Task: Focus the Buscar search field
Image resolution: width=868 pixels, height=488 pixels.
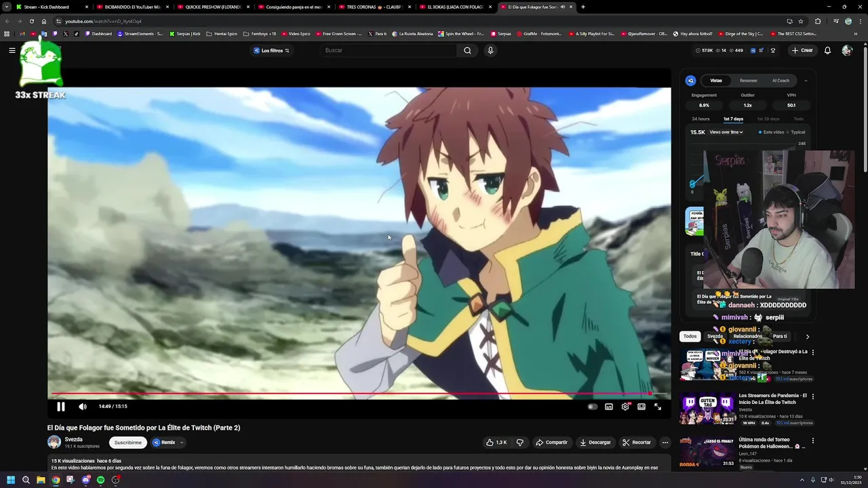Action: 388,50
